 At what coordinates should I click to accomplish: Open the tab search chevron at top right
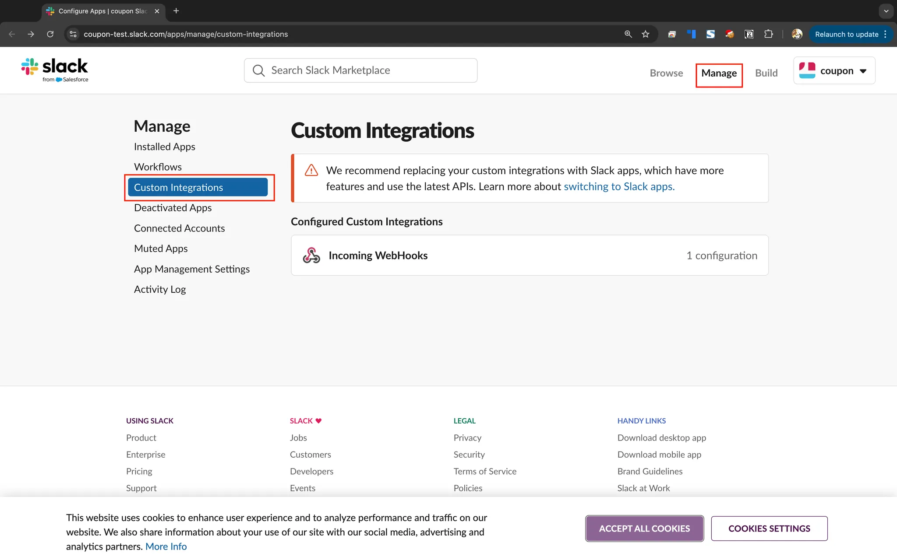pyautogui.click(x=886, y=11)
